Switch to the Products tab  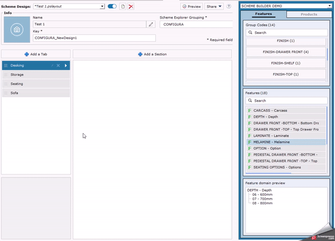click(309, 15)
